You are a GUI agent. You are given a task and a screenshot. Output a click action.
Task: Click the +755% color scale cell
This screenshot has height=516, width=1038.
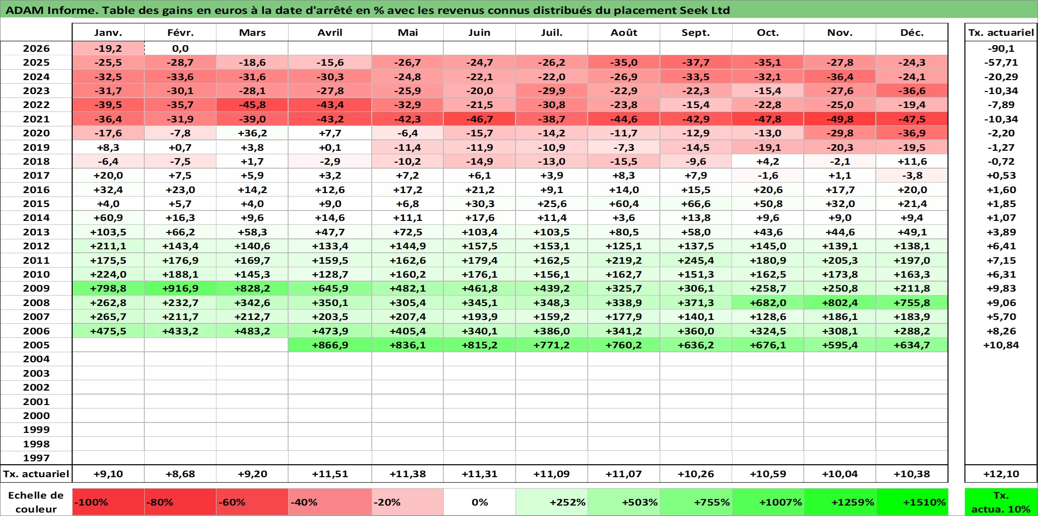[696, 502]
